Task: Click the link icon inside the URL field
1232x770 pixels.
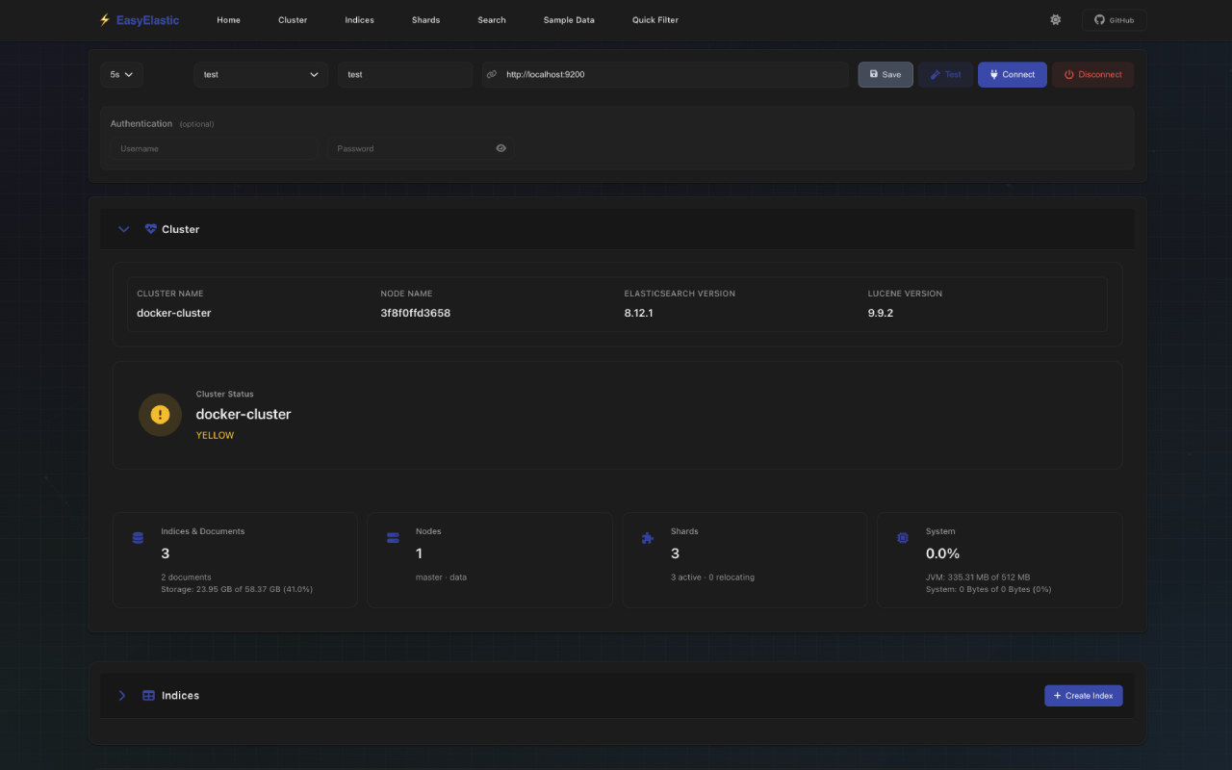Action: coord(491,74)
